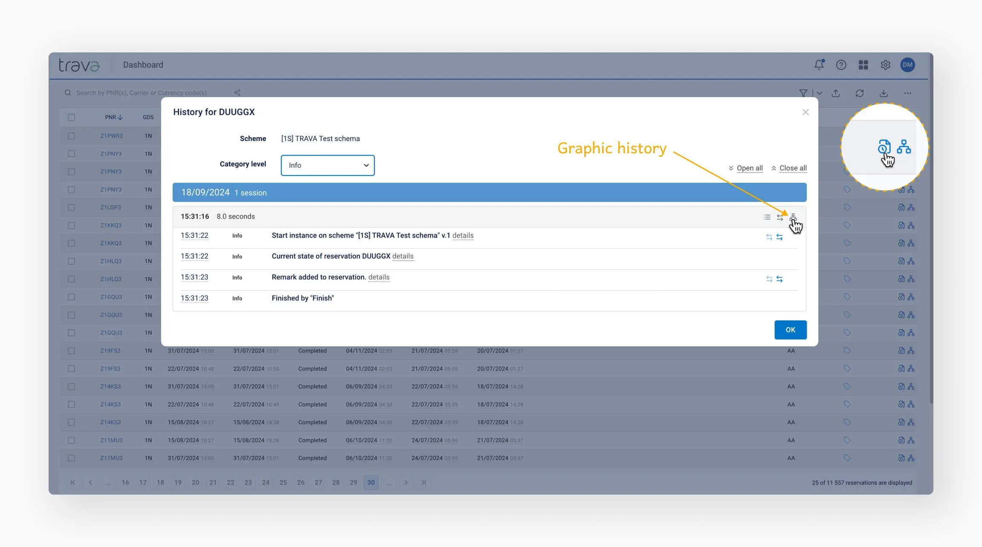
Task: Open details link for Remark added
Action: pyautogui.click(x=378, y=277)
